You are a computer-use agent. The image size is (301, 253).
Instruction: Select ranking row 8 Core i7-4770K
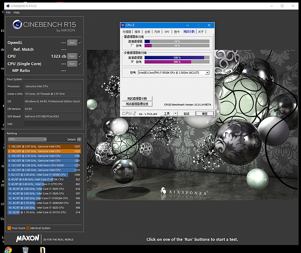(x=44, y=179)
